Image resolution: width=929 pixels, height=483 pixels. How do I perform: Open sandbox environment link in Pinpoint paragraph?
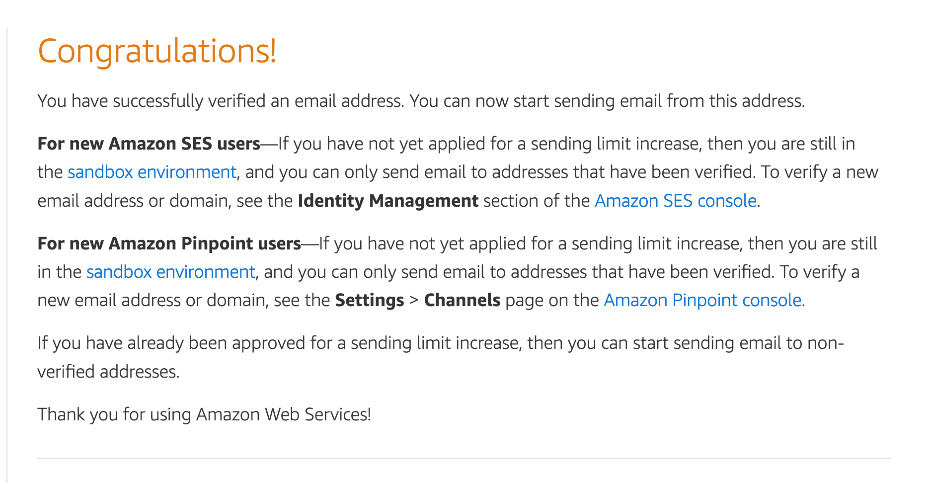[x=170, y=272]
